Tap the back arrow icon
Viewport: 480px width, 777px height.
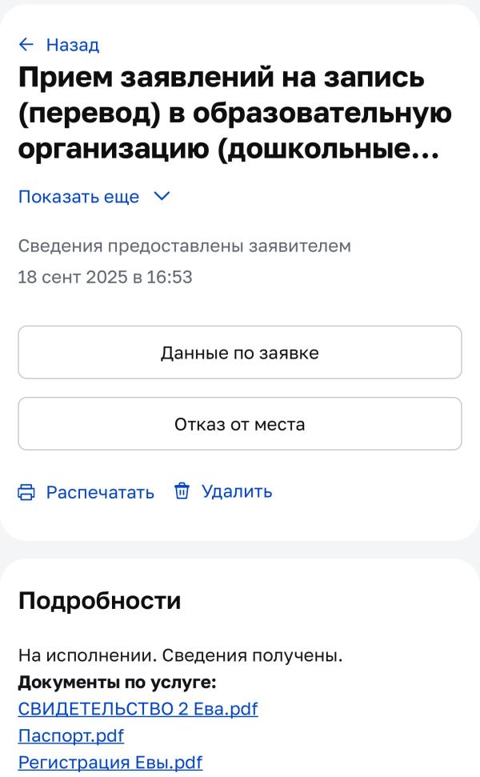click(27, 45)
